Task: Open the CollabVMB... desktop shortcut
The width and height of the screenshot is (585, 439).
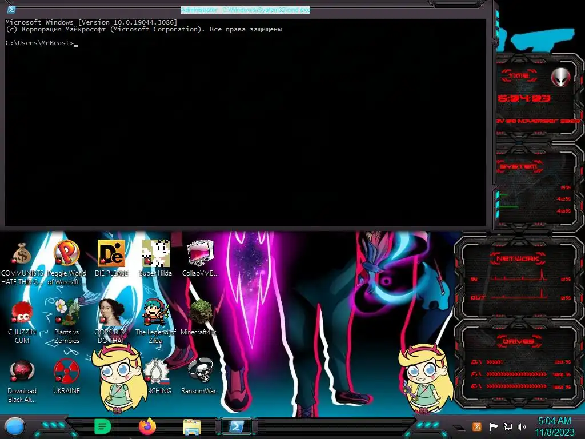Action: tap(201, 259)
